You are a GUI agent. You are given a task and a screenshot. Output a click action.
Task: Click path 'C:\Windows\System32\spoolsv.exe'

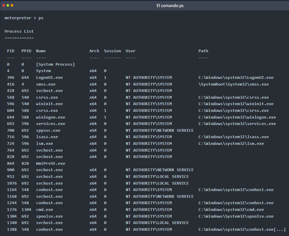coord(236,216)
